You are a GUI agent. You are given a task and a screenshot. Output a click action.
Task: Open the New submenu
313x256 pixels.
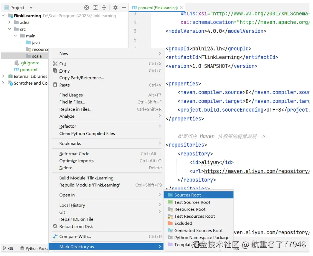tap(107, 53)
